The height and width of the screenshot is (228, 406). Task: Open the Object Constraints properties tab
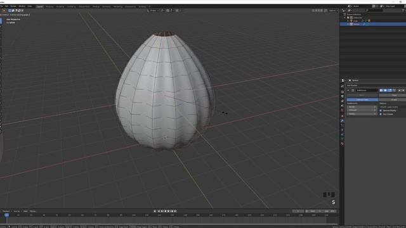343,134
